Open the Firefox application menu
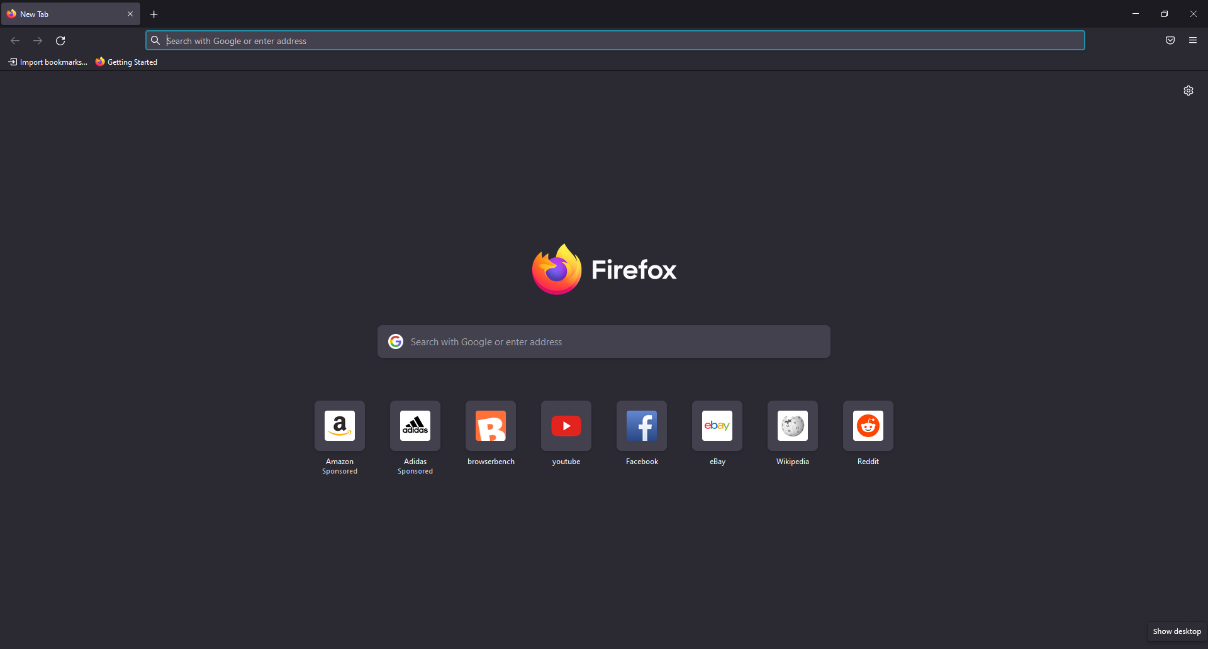This screenshot has width=1208, height=649. (x=1193, y=40)
